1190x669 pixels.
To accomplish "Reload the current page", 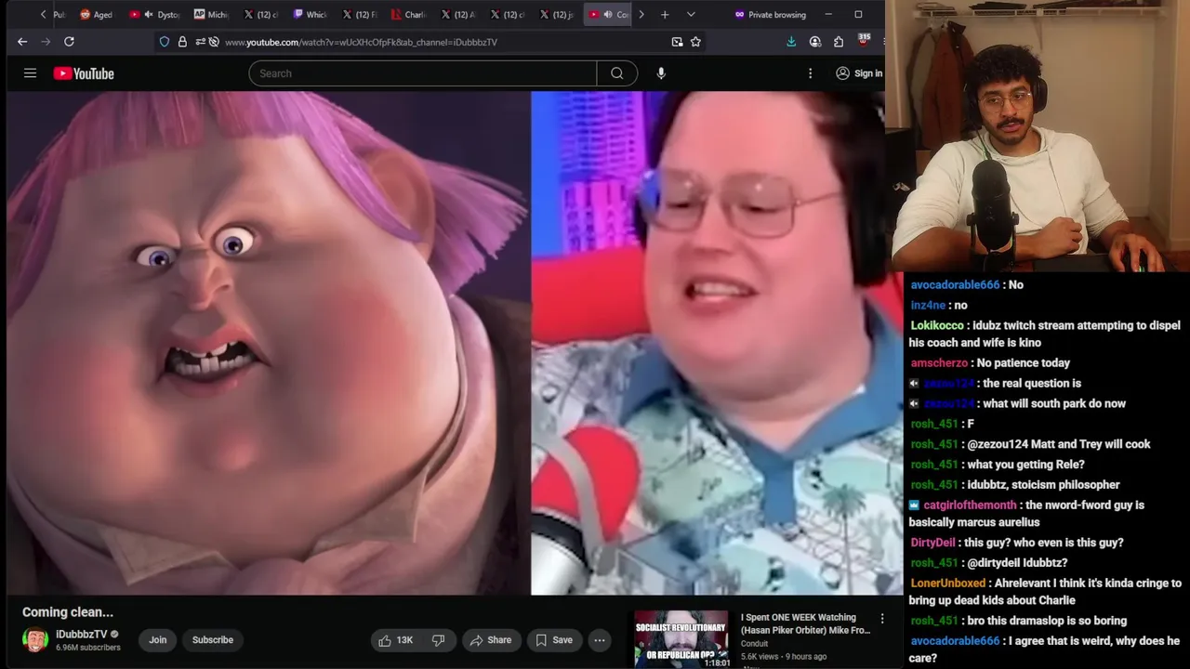I will coord(69,42).
